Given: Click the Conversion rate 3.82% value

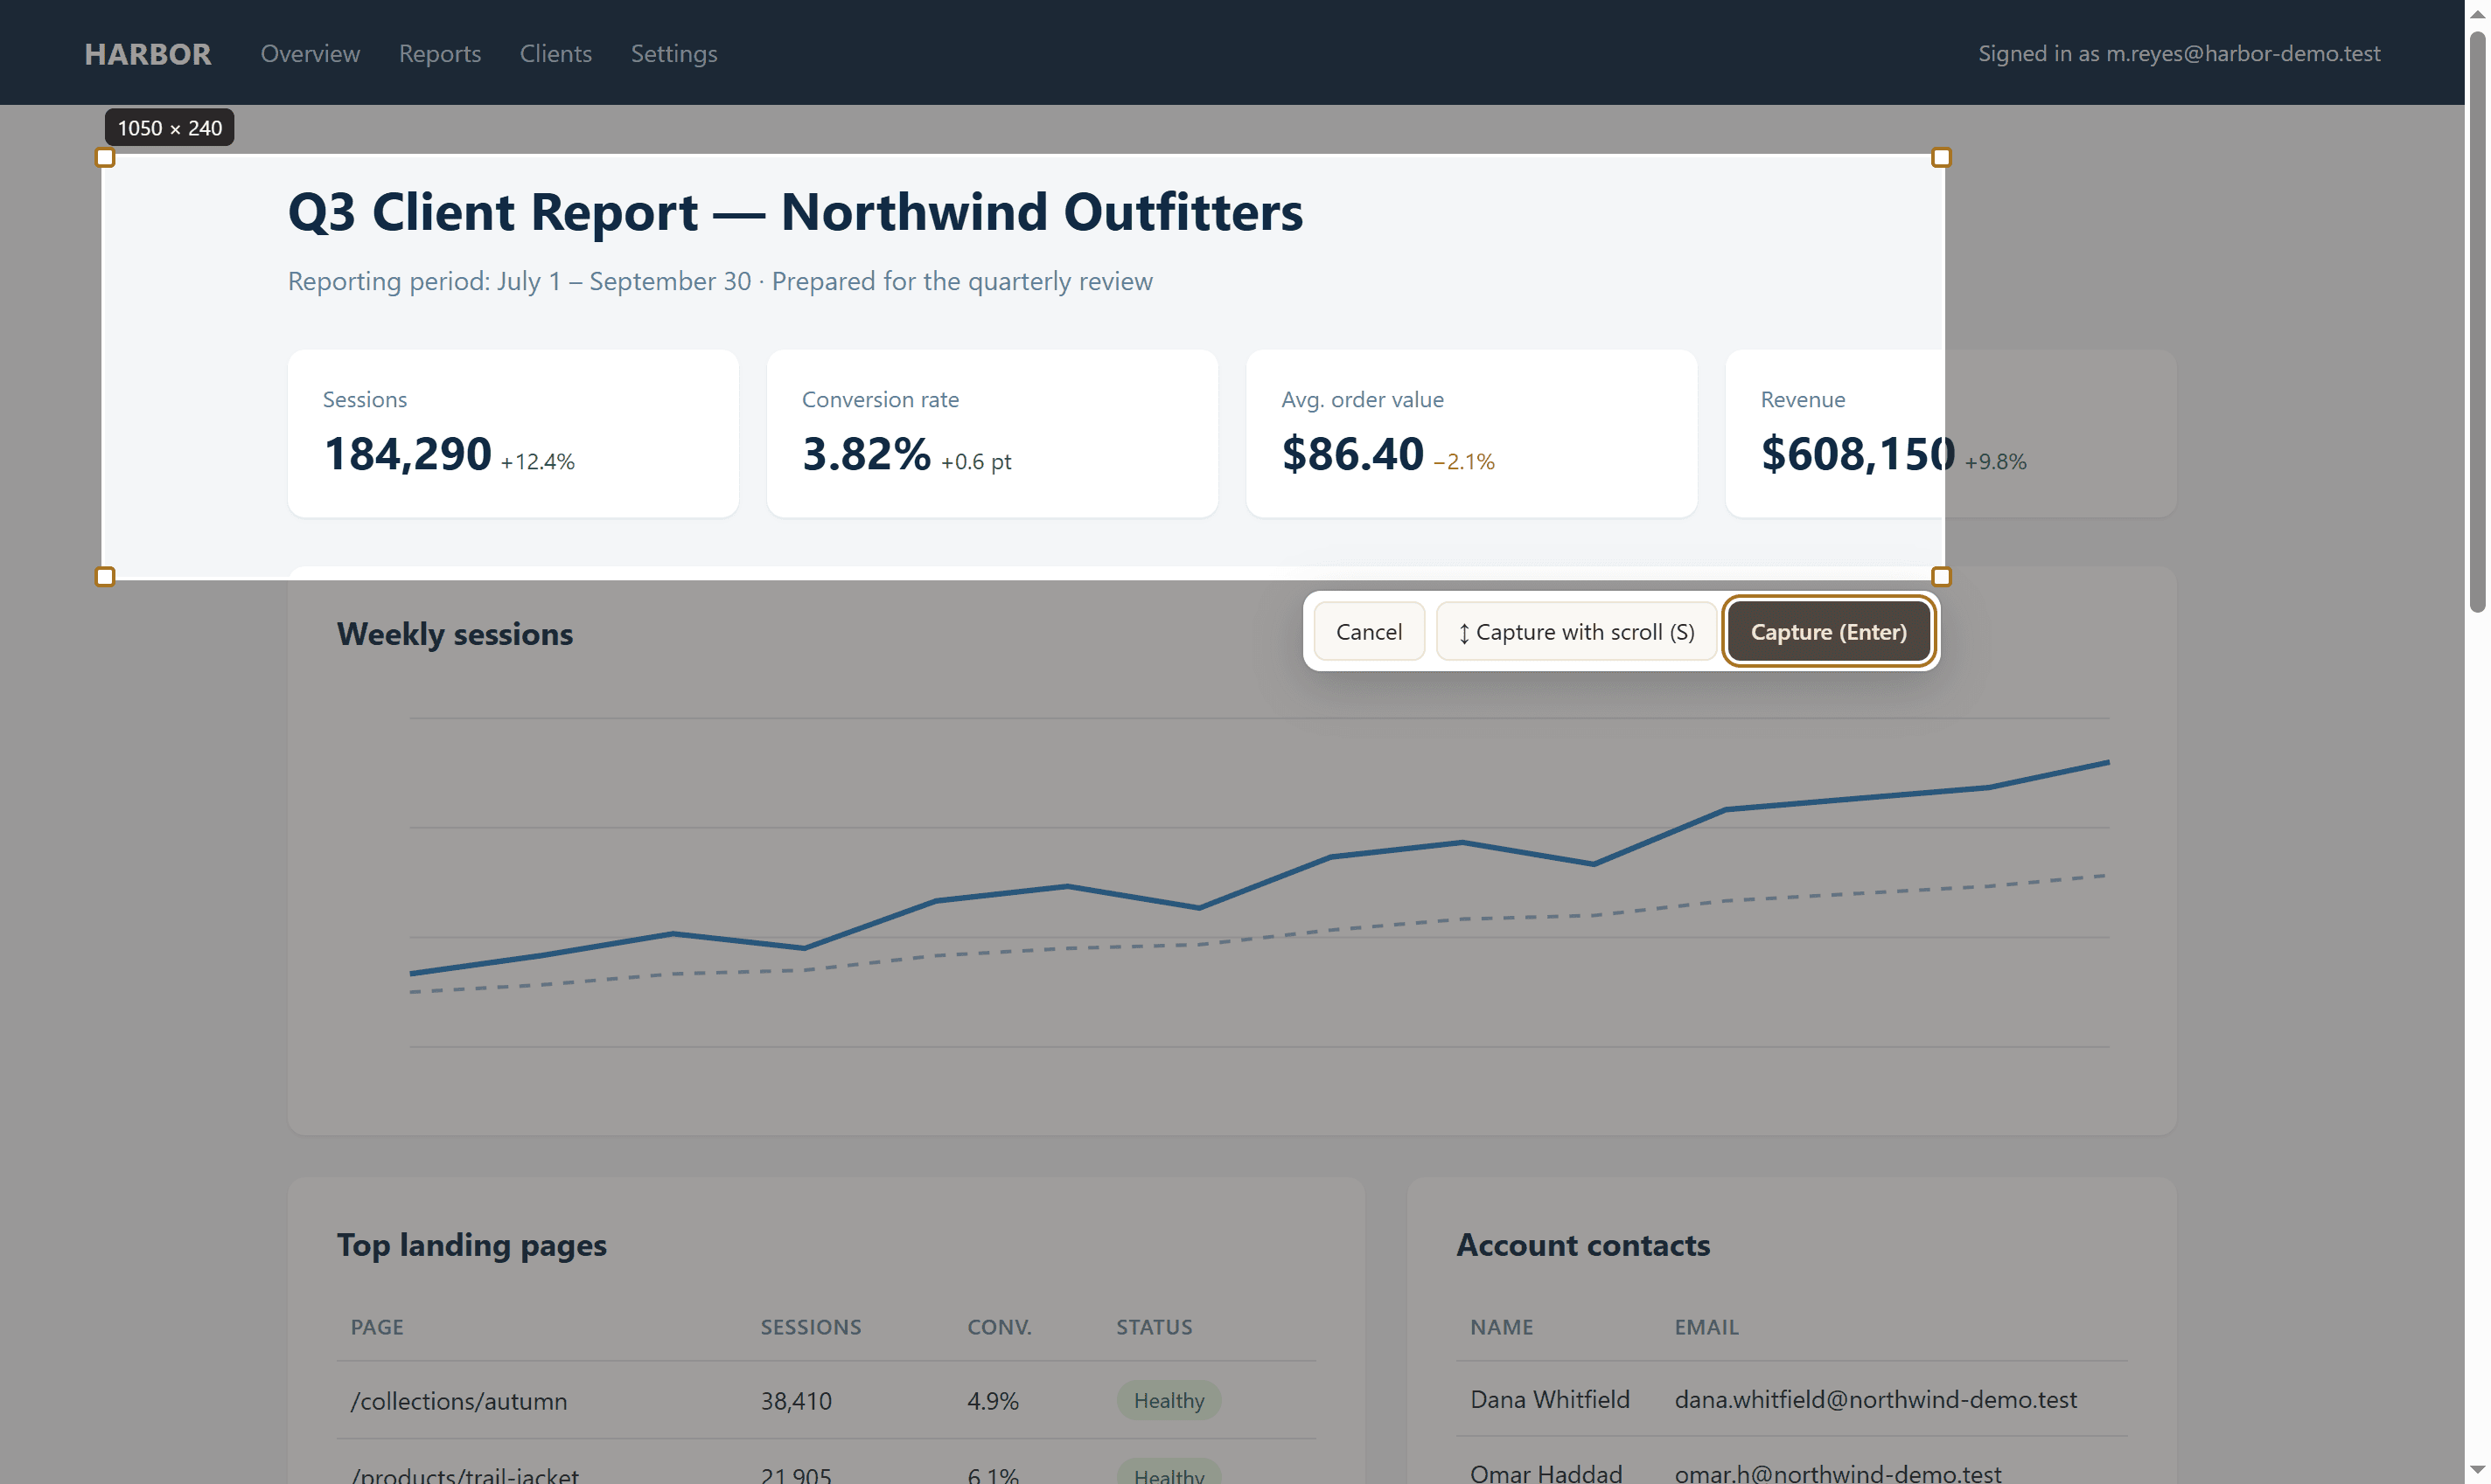Looking at the screenshot, I should (867, 454).
